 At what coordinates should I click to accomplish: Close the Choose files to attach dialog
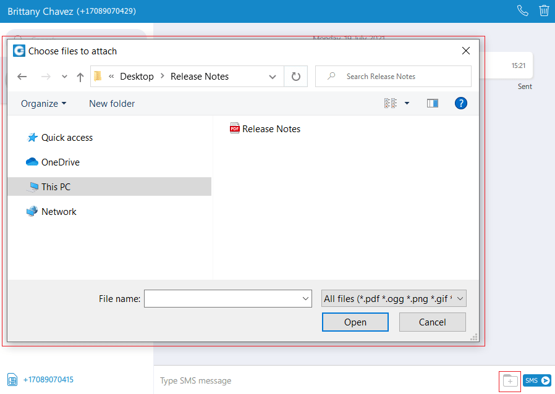(466, 51)
